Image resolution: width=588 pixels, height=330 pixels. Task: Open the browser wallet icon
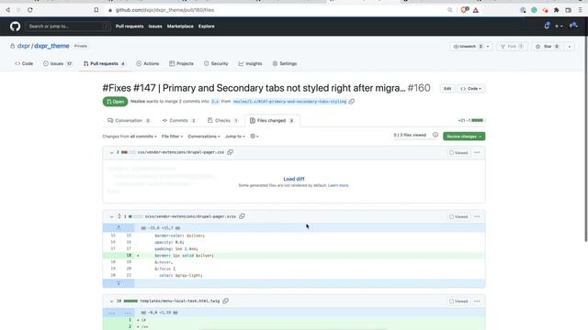(x=568, y=10)
